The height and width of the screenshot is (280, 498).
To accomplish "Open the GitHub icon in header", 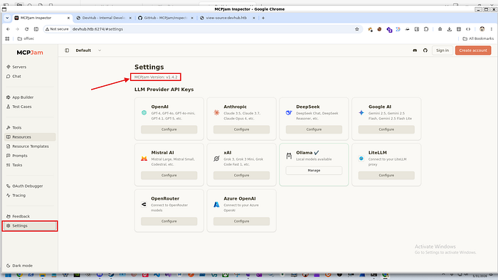I will 425,50.
